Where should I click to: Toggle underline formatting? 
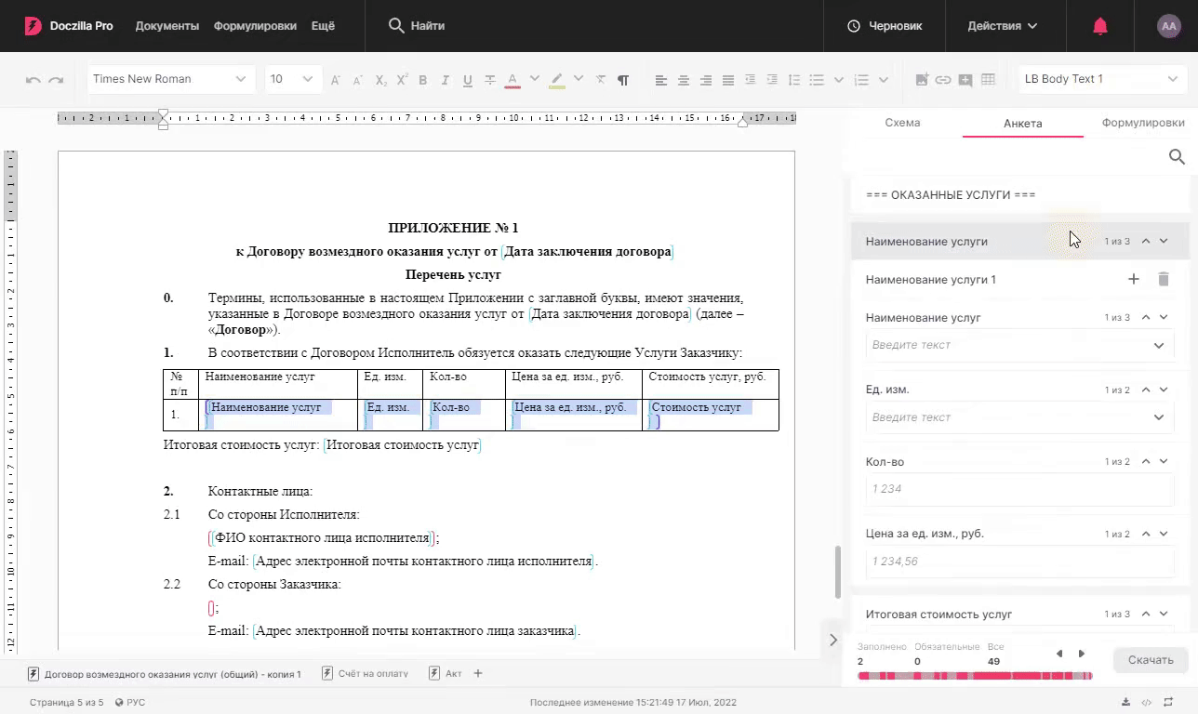coord(467,80)
